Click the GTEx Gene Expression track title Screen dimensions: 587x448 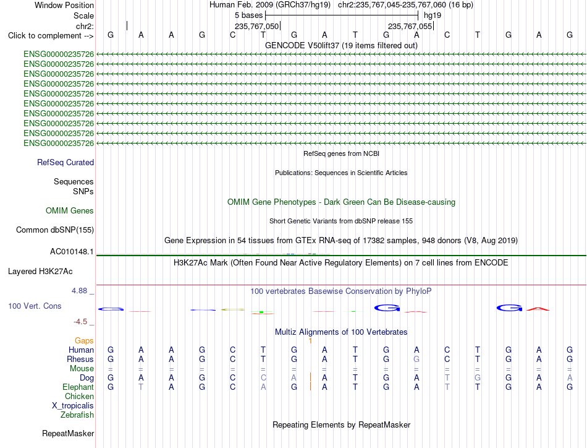(341, 240)
